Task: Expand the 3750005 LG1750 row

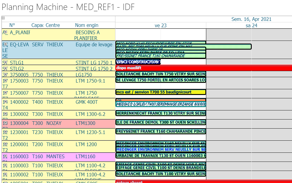Action: coord(6,75)
